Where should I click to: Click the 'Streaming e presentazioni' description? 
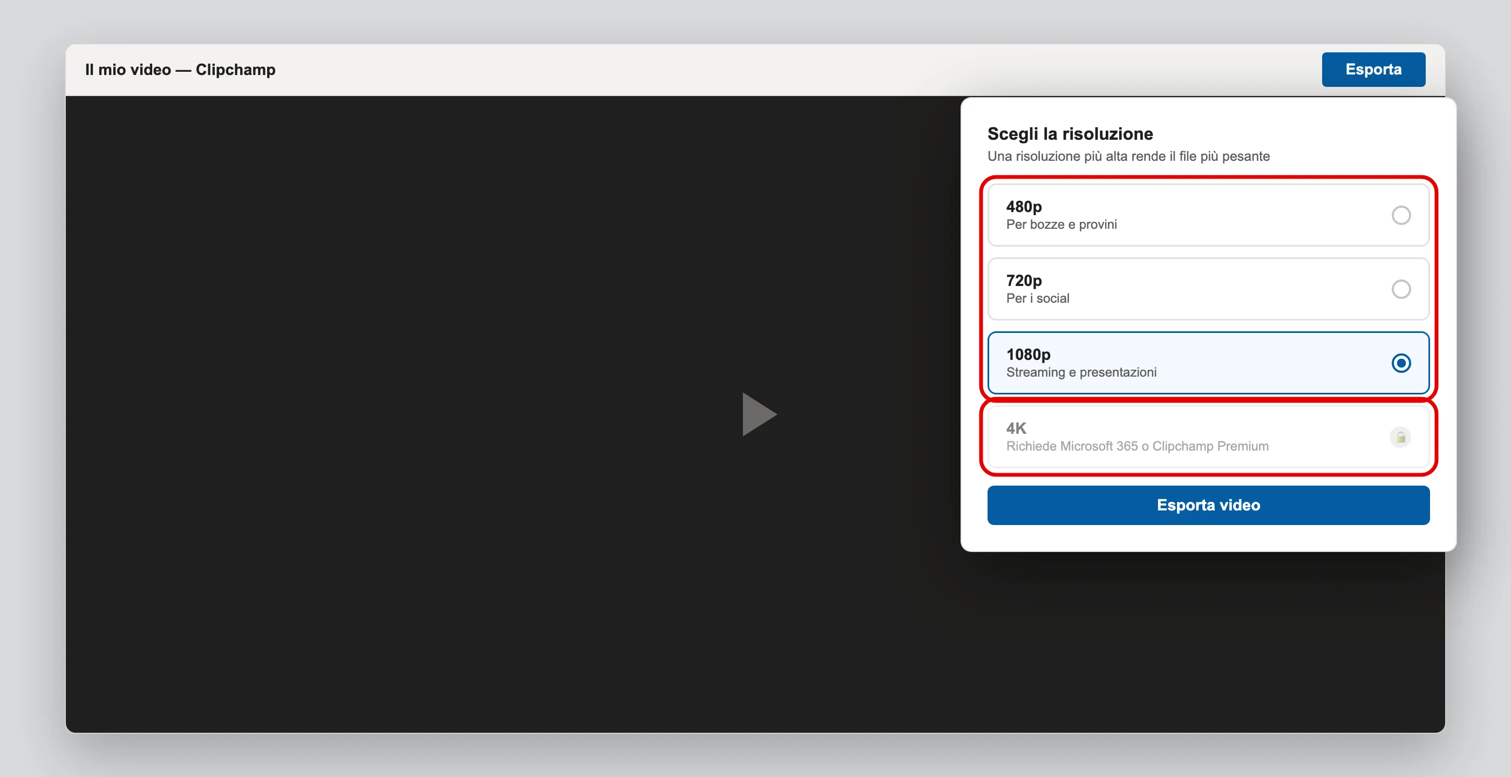point(1081,372)
